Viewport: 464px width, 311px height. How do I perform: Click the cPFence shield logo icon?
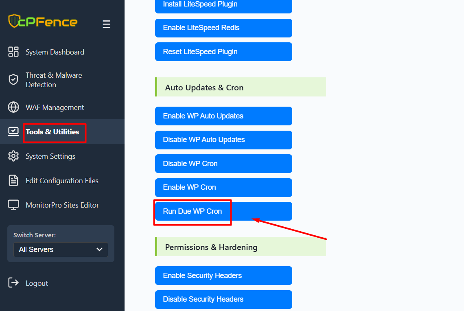click(13, 21)
